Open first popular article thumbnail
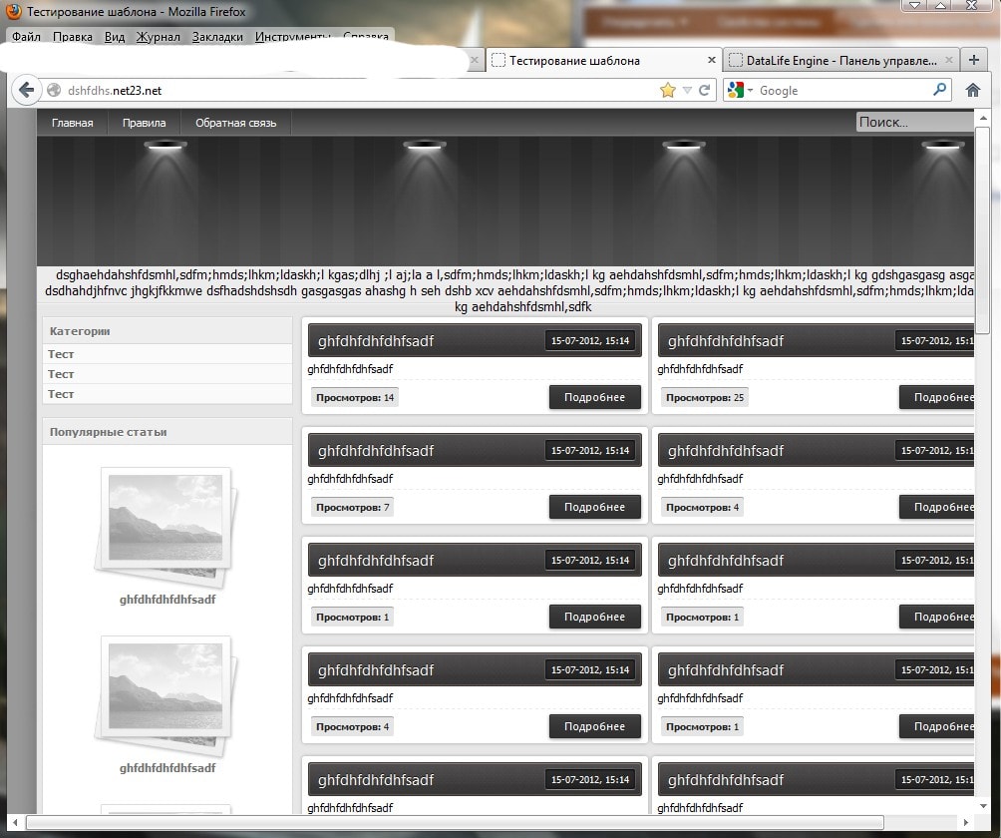This screenshot has height=838, width=1001. [166, 527]
